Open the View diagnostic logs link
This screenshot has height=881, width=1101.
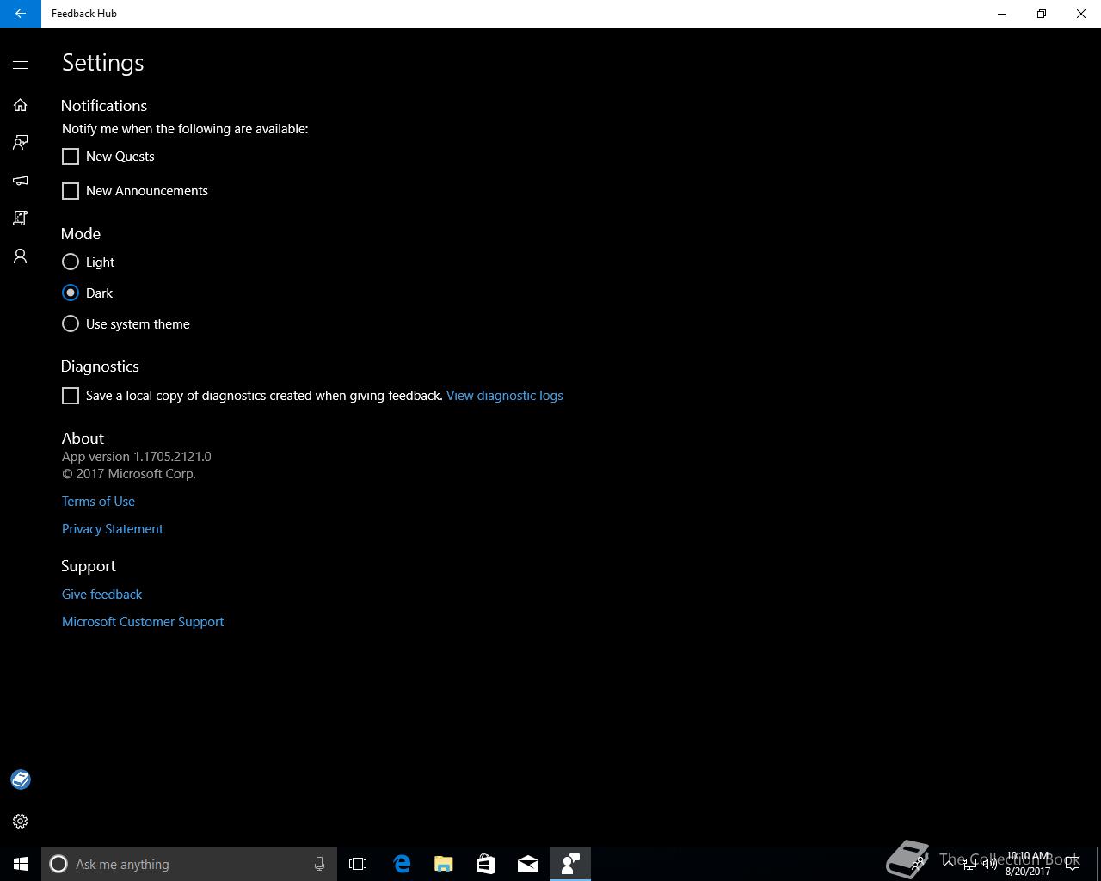505,396
